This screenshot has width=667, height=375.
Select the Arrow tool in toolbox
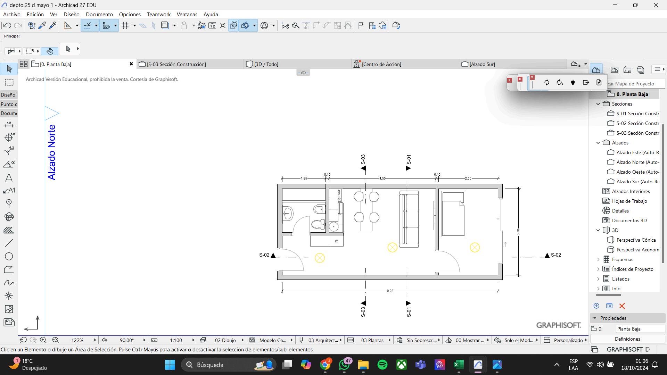[x=9, y=69]
